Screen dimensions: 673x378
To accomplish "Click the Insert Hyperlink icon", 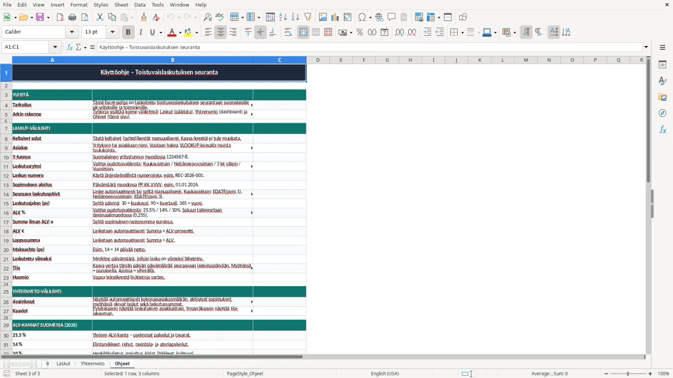I will pyautogui.click(x=379, y=17).
